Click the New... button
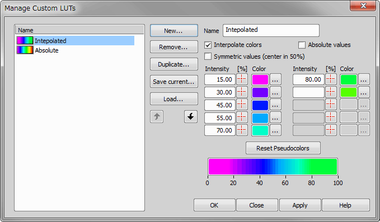The height and width of the screenshot is (222, 380). pyautogui.click(x=173, y=31)
